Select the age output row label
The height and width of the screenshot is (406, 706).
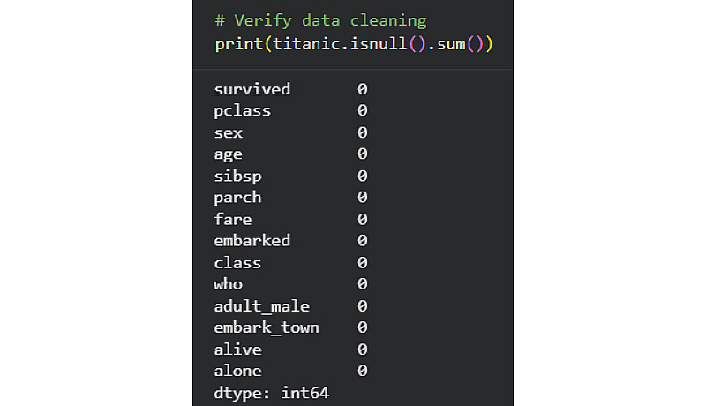[228, 154]
